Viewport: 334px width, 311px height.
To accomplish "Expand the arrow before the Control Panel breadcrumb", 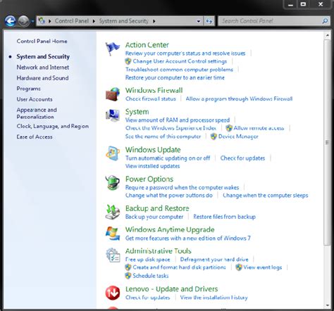I will tap(49, 21).
